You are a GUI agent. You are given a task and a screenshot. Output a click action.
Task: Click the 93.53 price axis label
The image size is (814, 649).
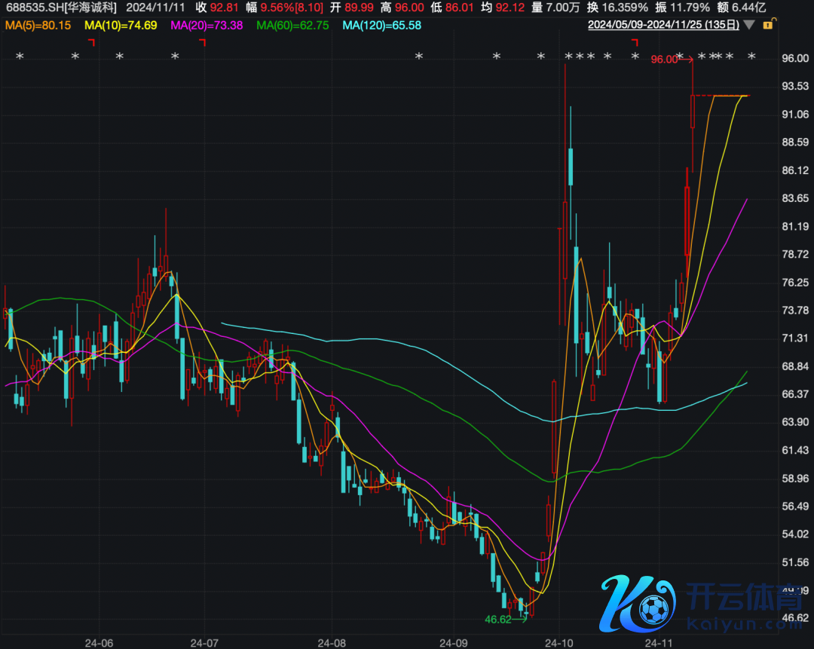pos(796,86)
